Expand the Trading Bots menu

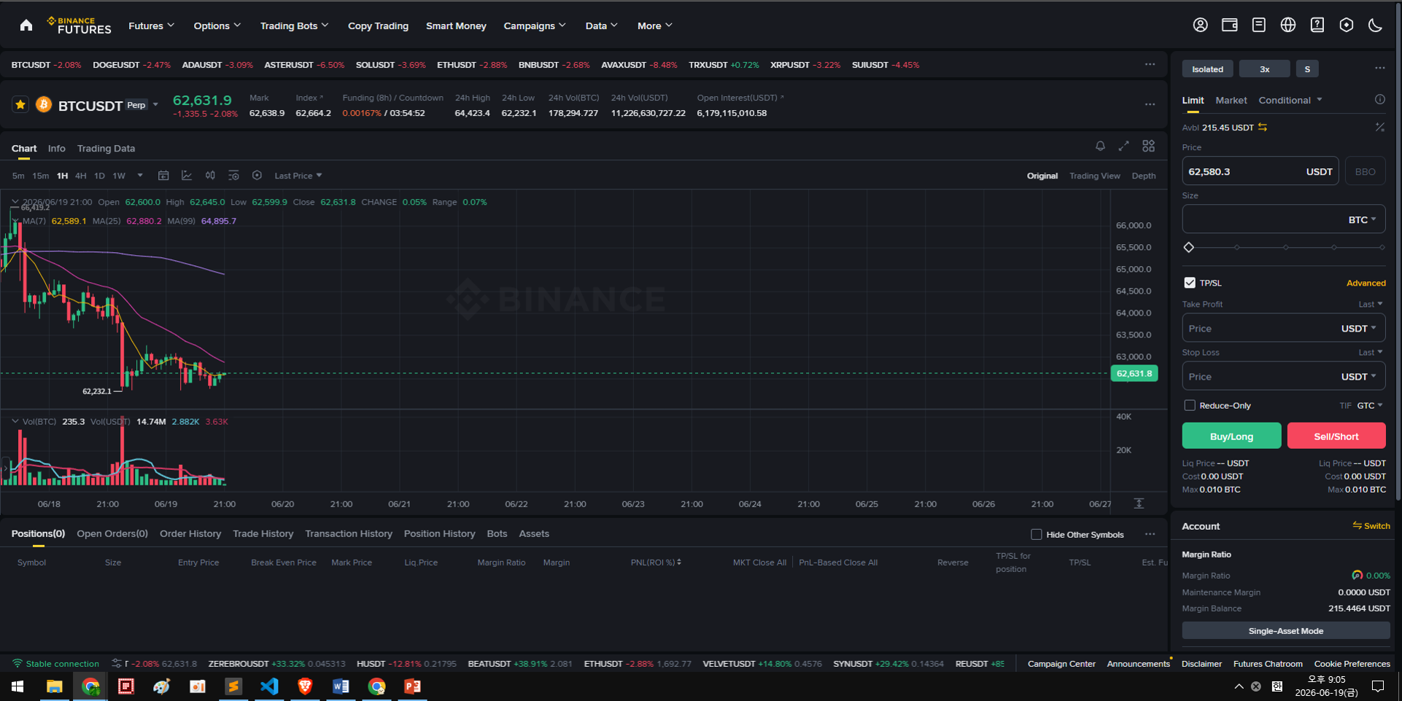[295, 26]
